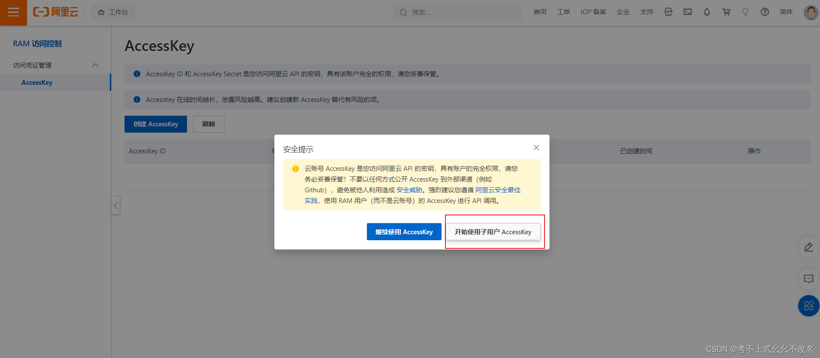Switch language via 简体

click(x=786, y=12)
